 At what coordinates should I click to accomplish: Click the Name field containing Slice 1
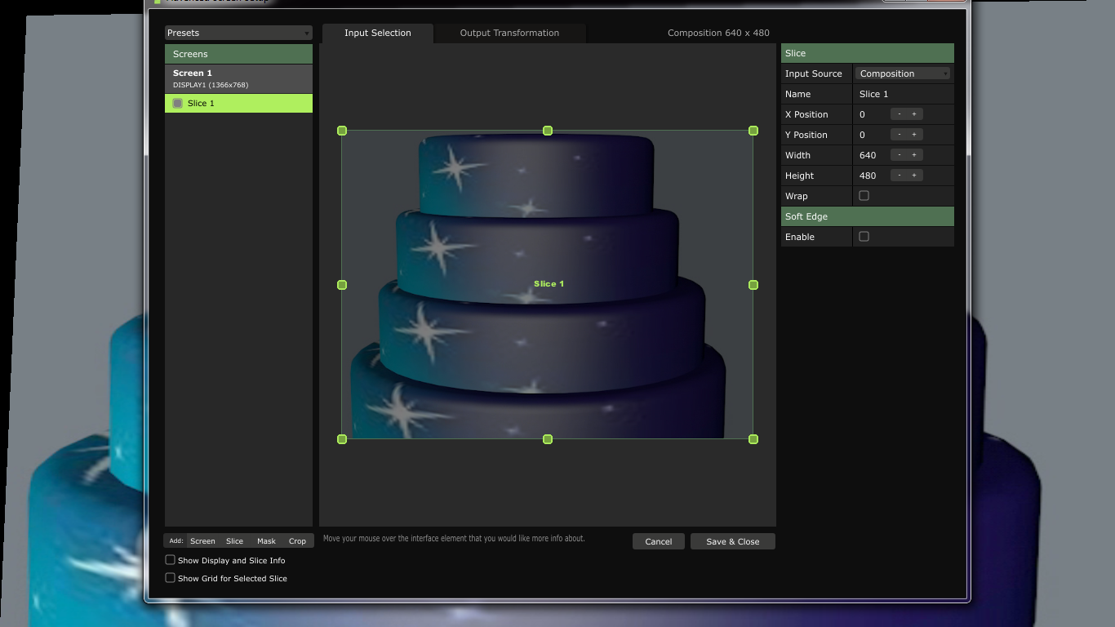tap(904, 94)
